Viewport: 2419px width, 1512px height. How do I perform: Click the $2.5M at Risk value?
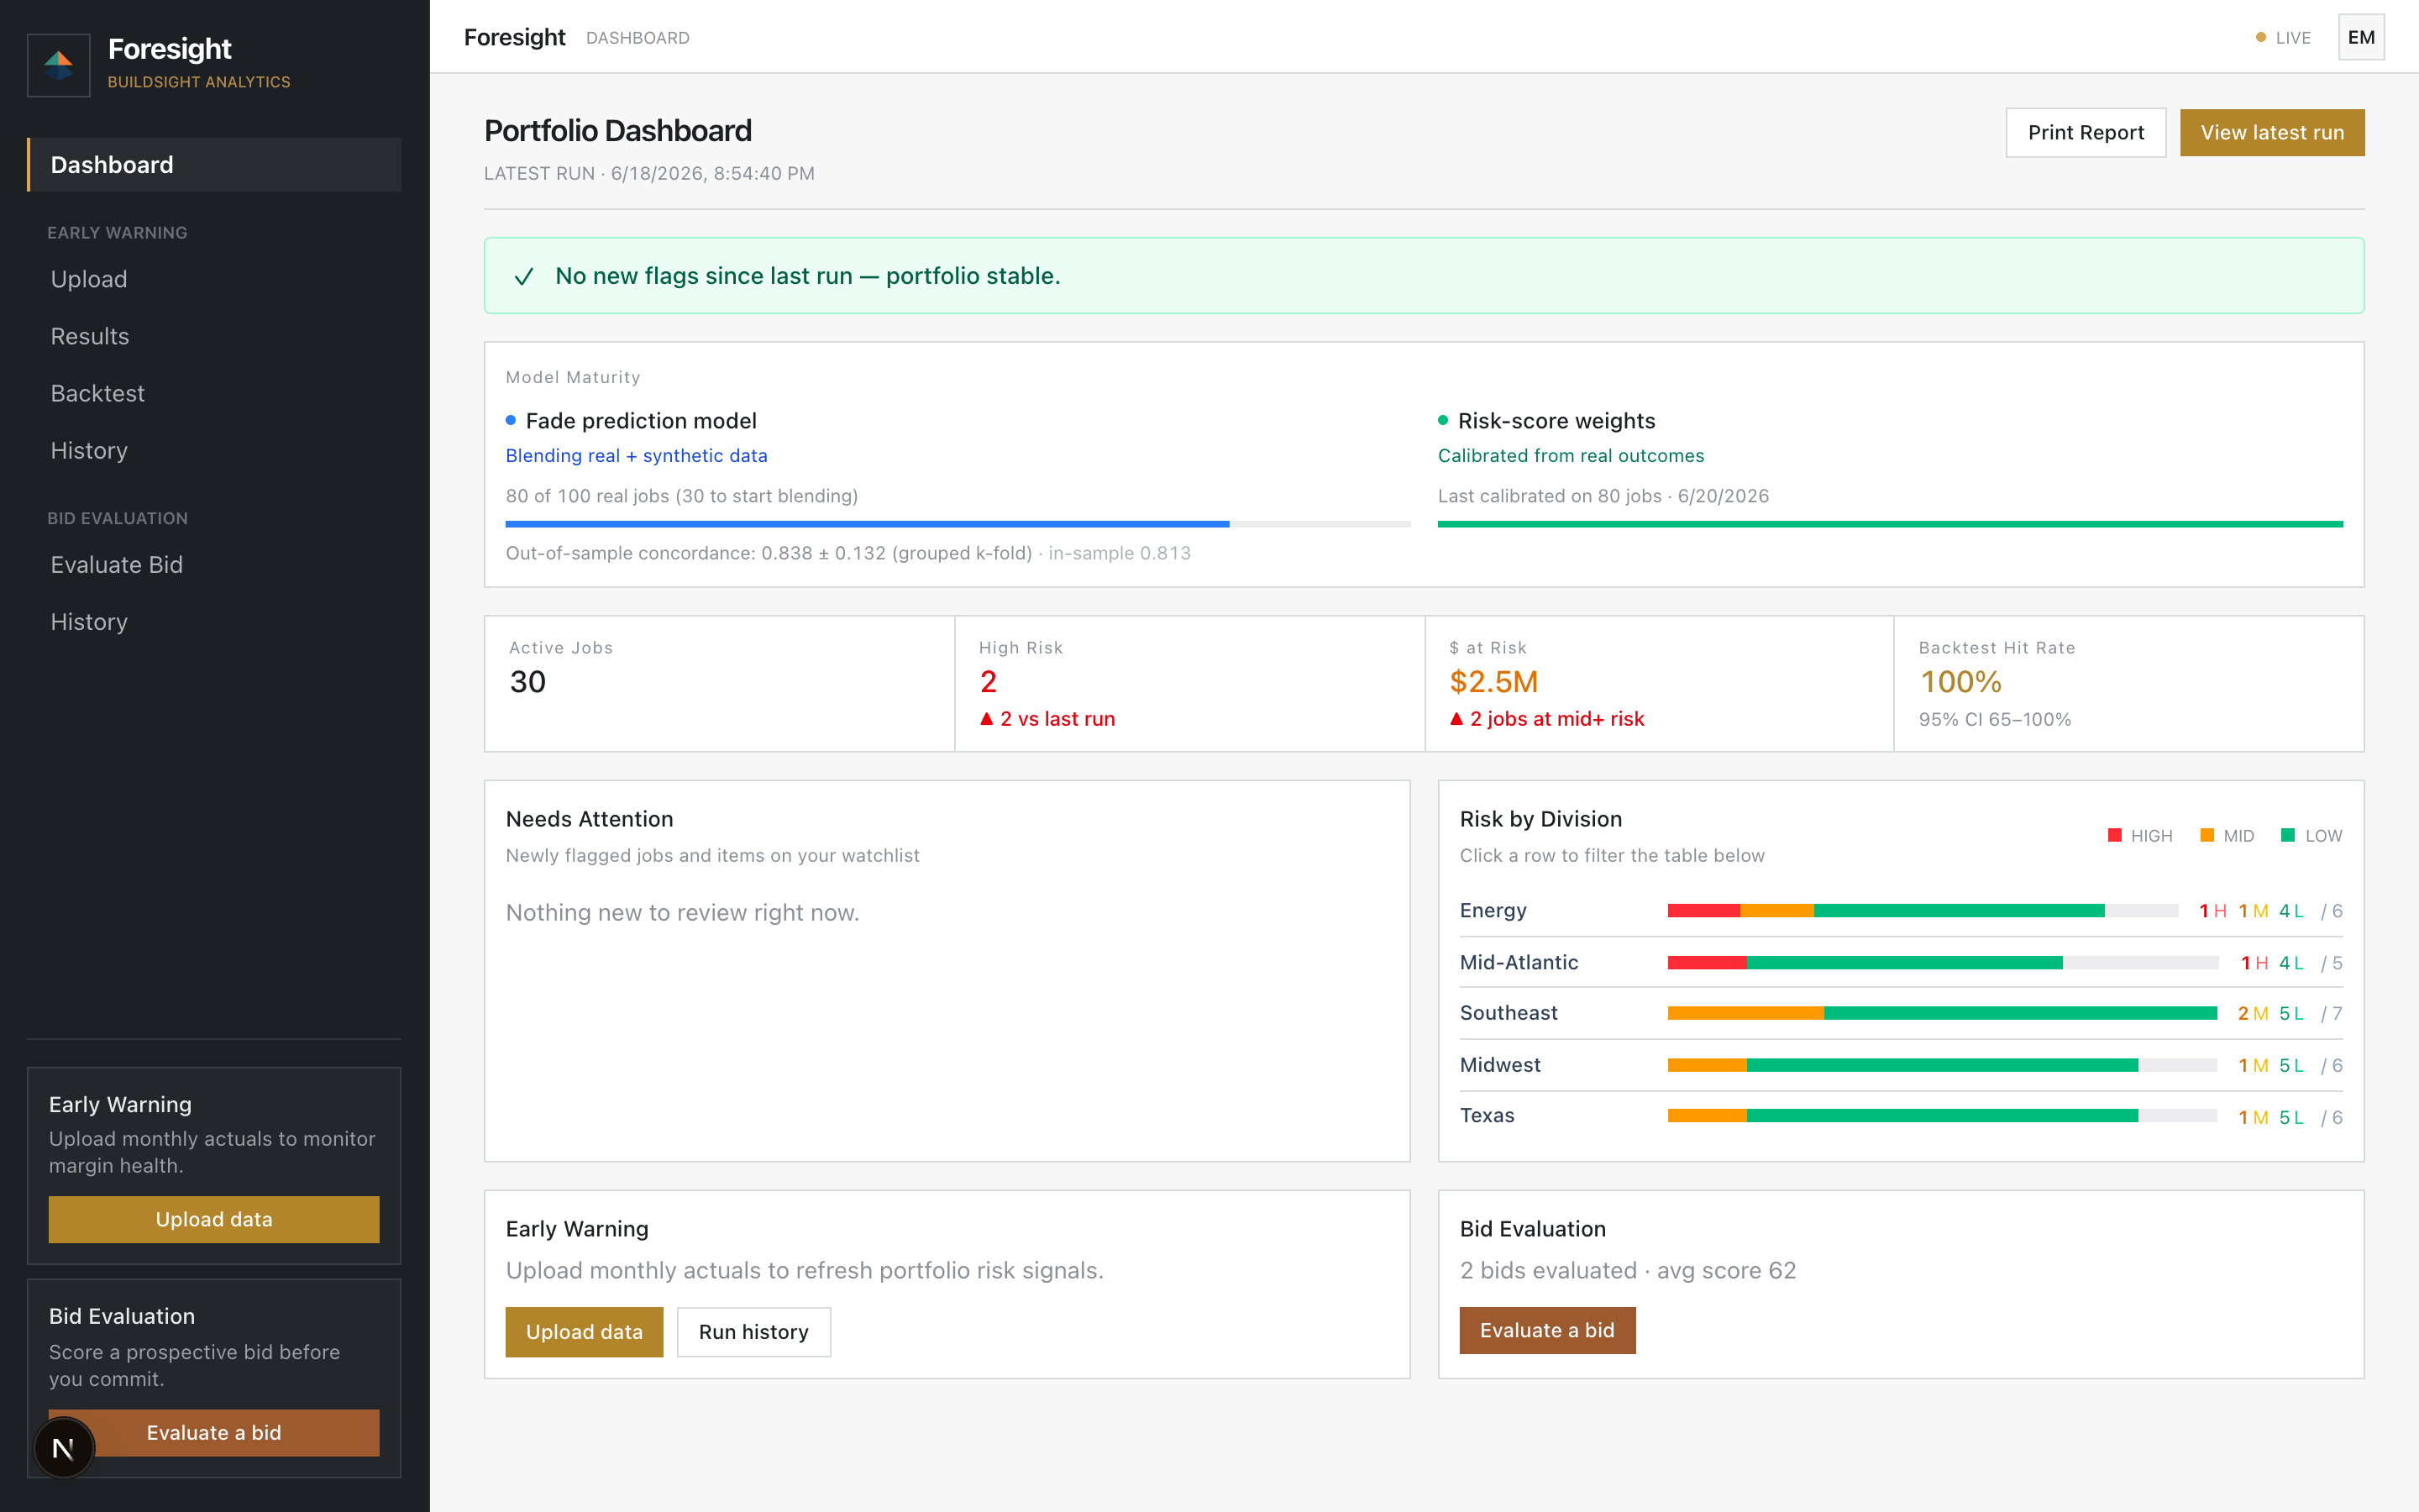click(1493, 682)
